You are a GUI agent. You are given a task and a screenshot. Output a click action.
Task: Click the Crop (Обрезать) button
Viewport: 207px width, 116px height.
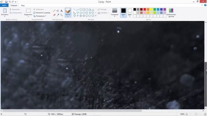[38, 9]
